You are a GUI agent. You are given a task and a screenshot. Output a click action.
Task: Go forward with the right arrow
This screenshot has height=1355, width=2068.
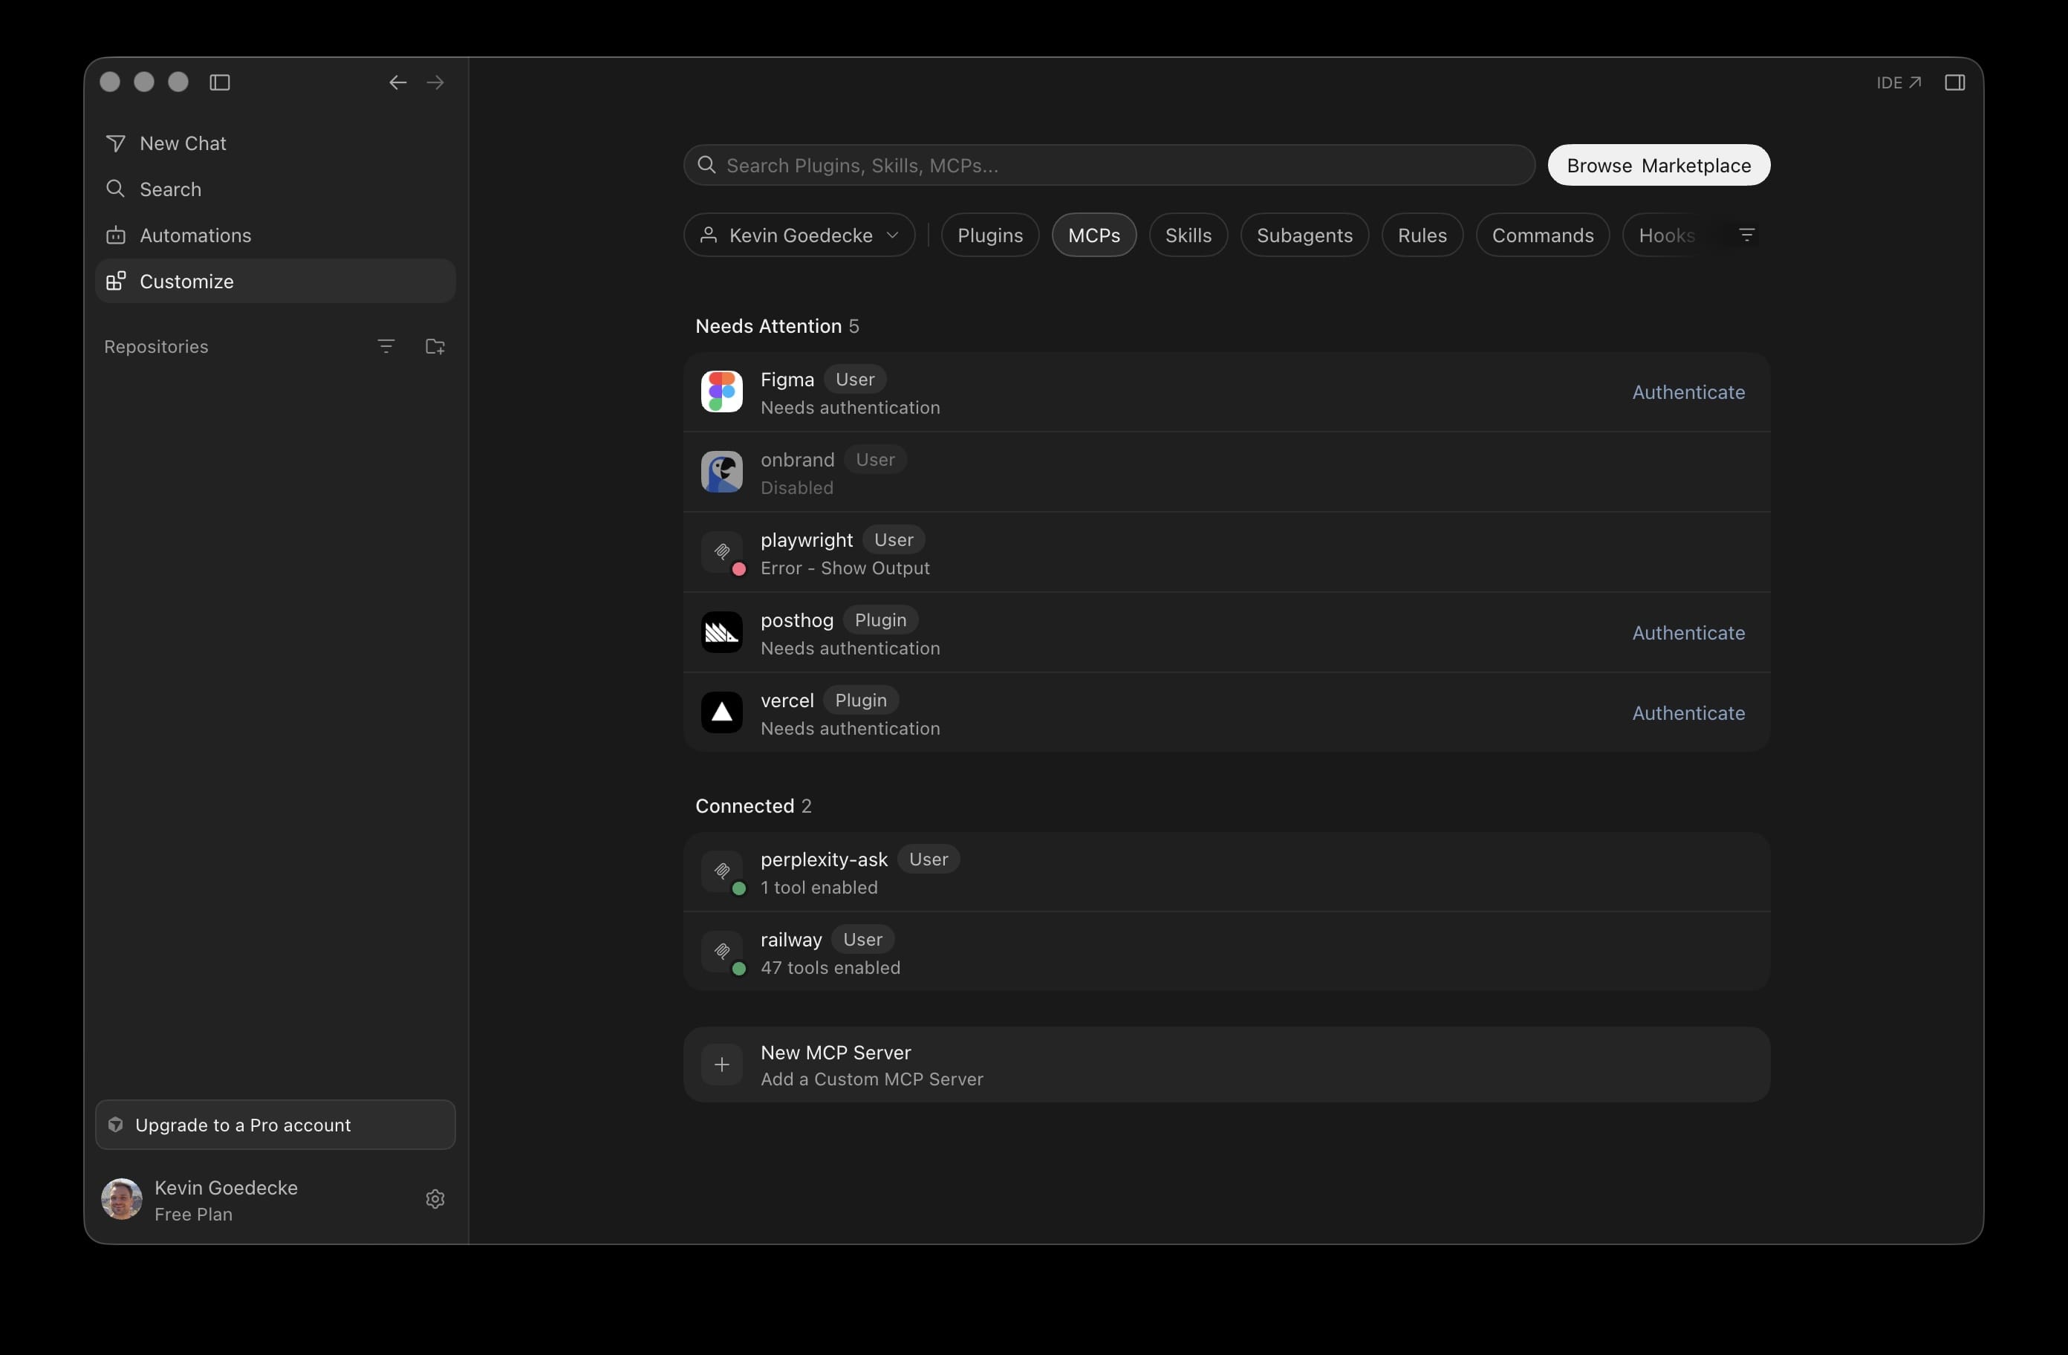pyautogui.click(x=435, y=82)
